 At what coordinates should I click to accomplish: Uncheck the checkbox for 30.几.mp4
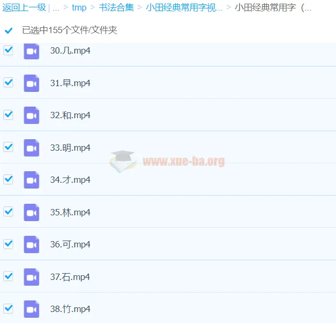pyautogui.click(x=8, y=50)
